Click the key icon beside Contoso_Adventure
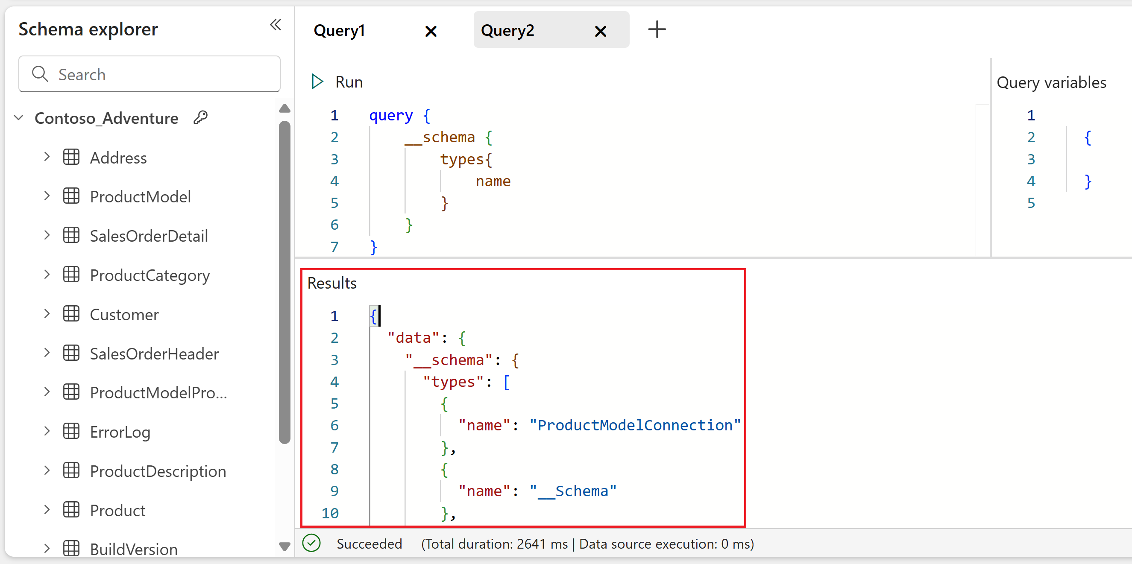This screenshot has height=564, width=1132. (x=201, y=117)
